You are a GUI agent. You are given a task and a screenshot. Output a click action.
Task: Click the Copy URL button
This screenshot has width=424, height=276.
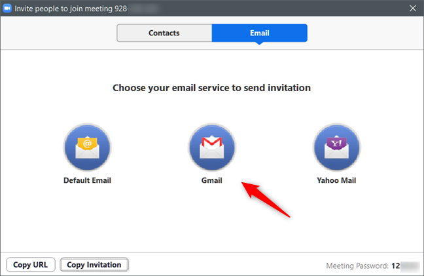[31, 265]
